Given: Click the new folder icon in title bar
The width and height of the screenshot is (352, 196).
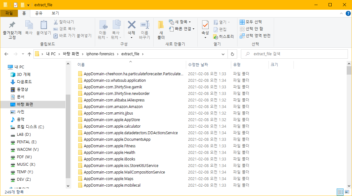Looking at the screenshot, I should (23, 5).
